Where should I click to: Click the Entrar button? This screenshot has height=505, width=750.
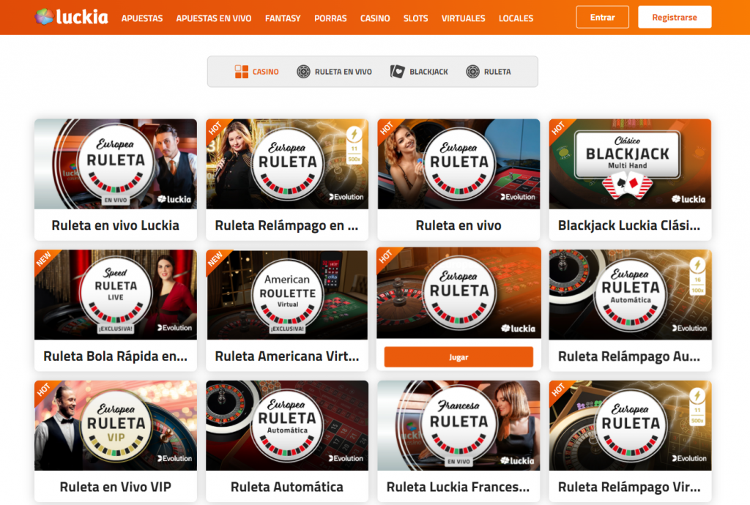(602, 18)
